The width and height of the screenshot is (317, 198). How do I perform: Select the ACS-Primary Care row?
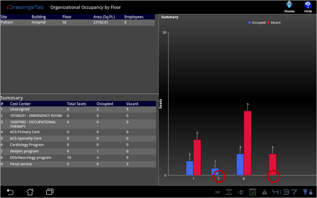[x=78, y=132]
